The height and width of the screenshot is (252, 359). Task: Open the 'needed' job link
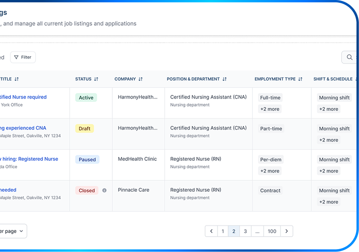click(8, 190)
